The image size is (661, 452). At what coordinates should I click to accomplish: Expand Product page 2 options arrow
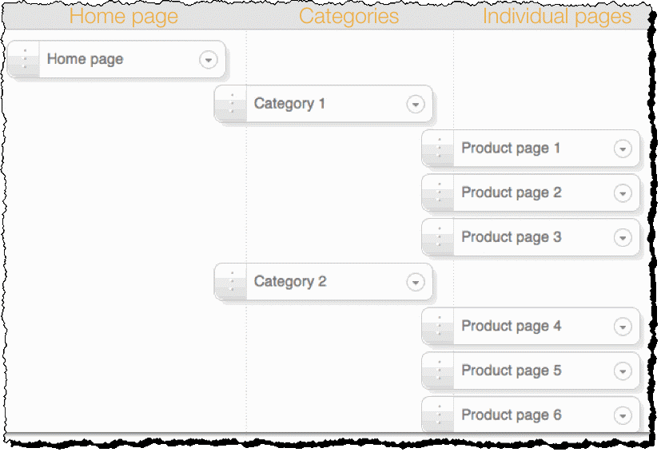point(623,193)
